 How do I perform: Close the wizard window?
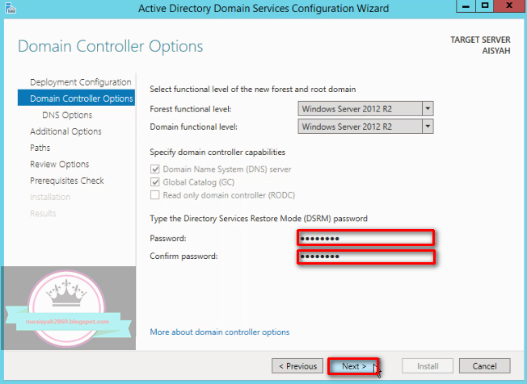[509, 6]
